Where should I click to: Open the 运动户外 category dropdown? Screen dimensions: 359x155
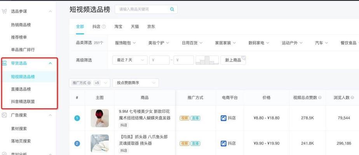(292, 43)
